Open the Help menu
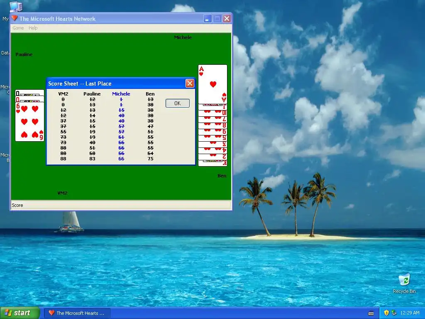This screenshot has height=319, width=425. coord(33,28)
